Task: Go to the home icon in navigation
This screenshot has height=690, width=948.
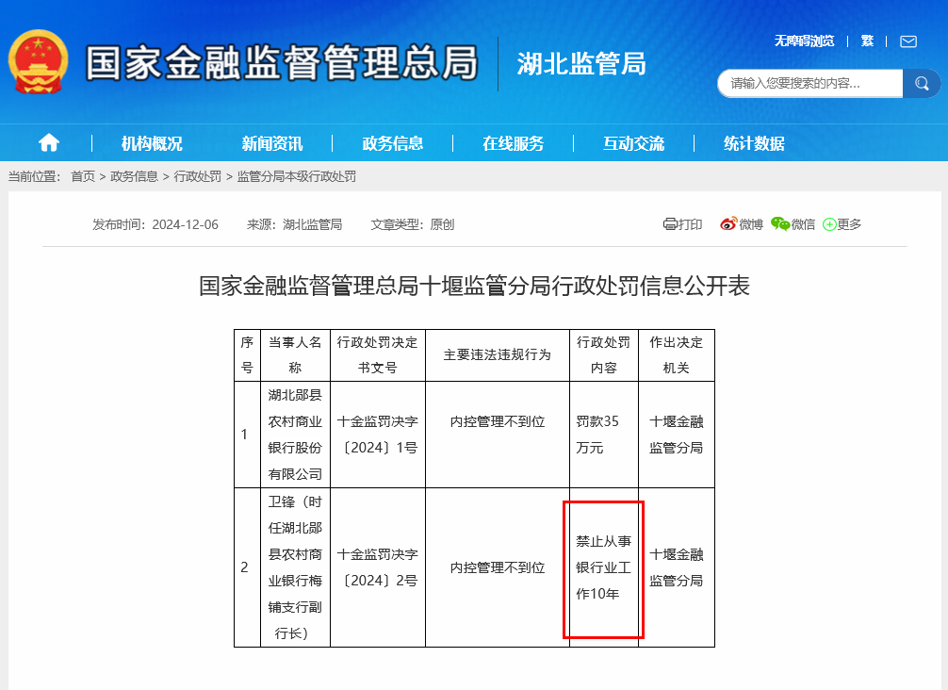Action: (x=49, y=142)
